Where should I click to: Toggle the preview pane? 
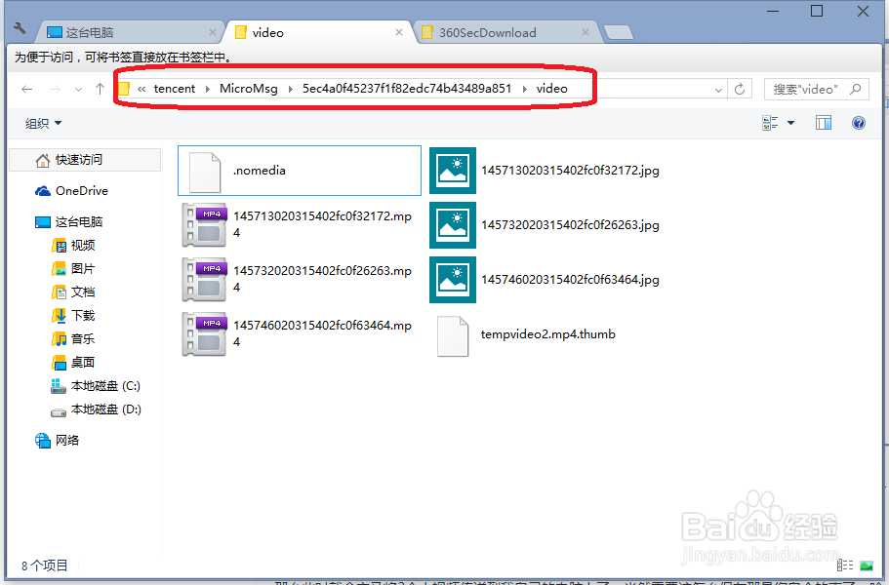pyautogui.click(x=824, y=122)
